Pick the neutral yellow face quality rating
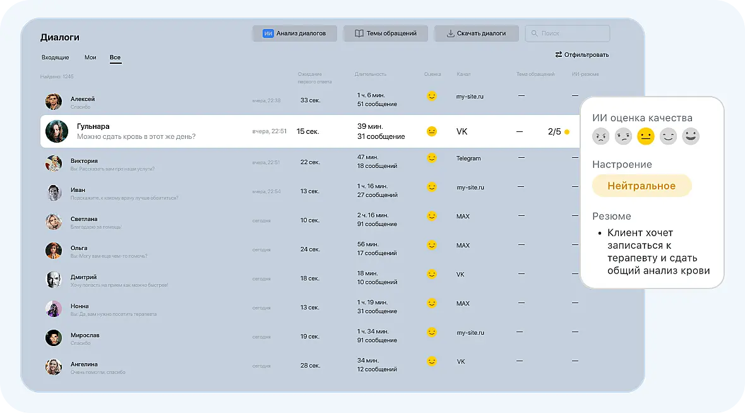Screen dimensions: 745x413 pos(646,136)
